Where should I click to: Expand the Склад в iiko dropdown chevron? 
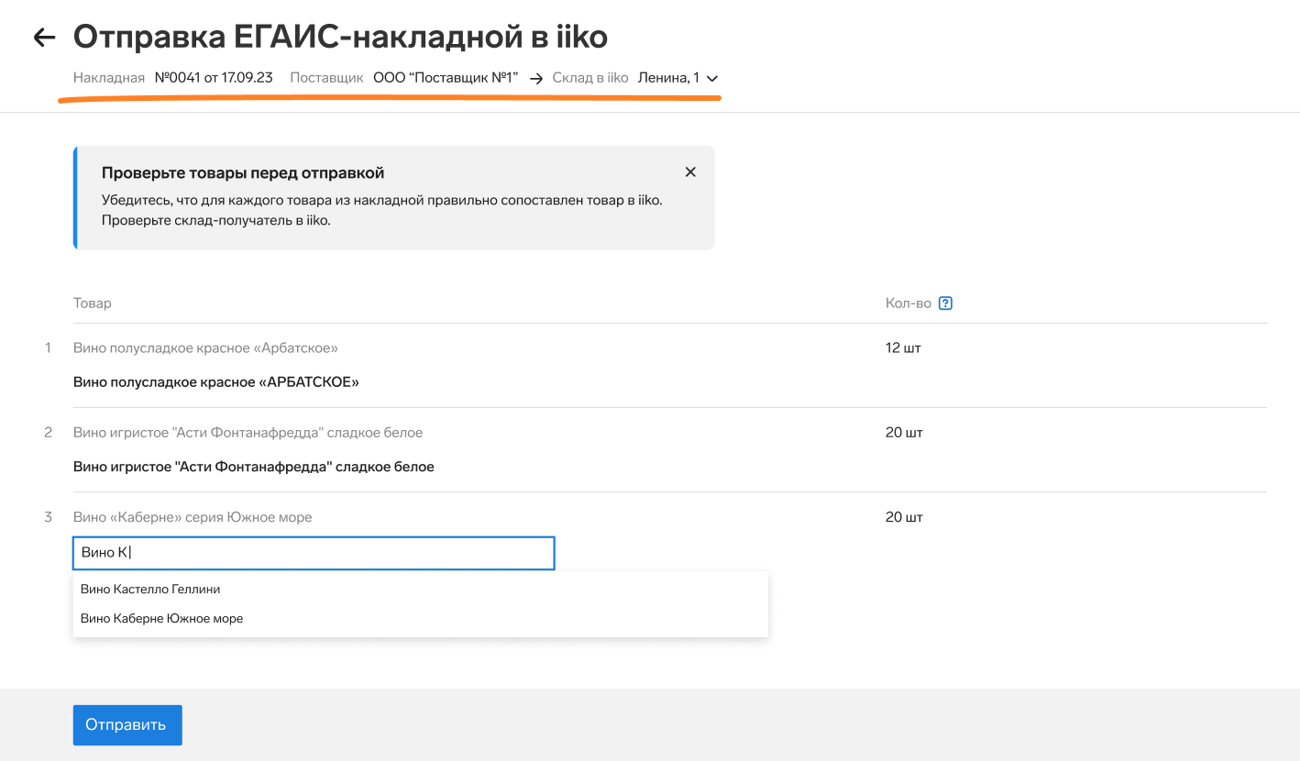click(x=712, y=79)
